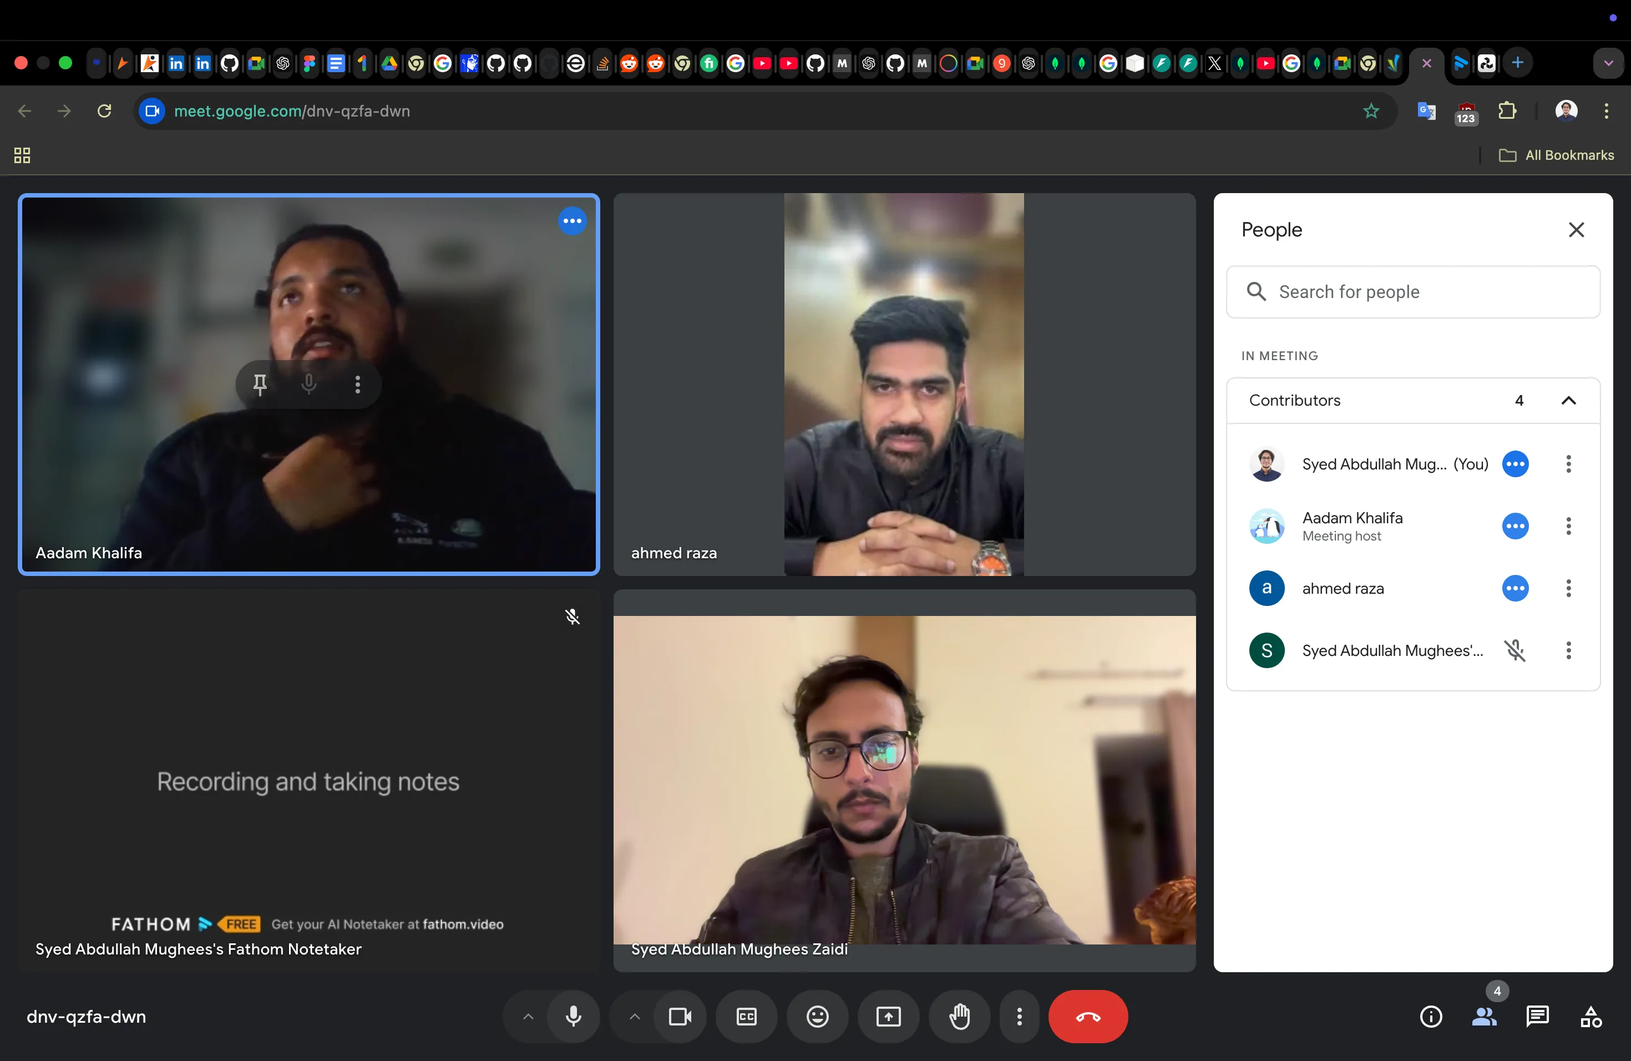This screenshot has height=1061, width=1631.
Task: Collapse the Contributors list
Action: [x=1569, y=400]
